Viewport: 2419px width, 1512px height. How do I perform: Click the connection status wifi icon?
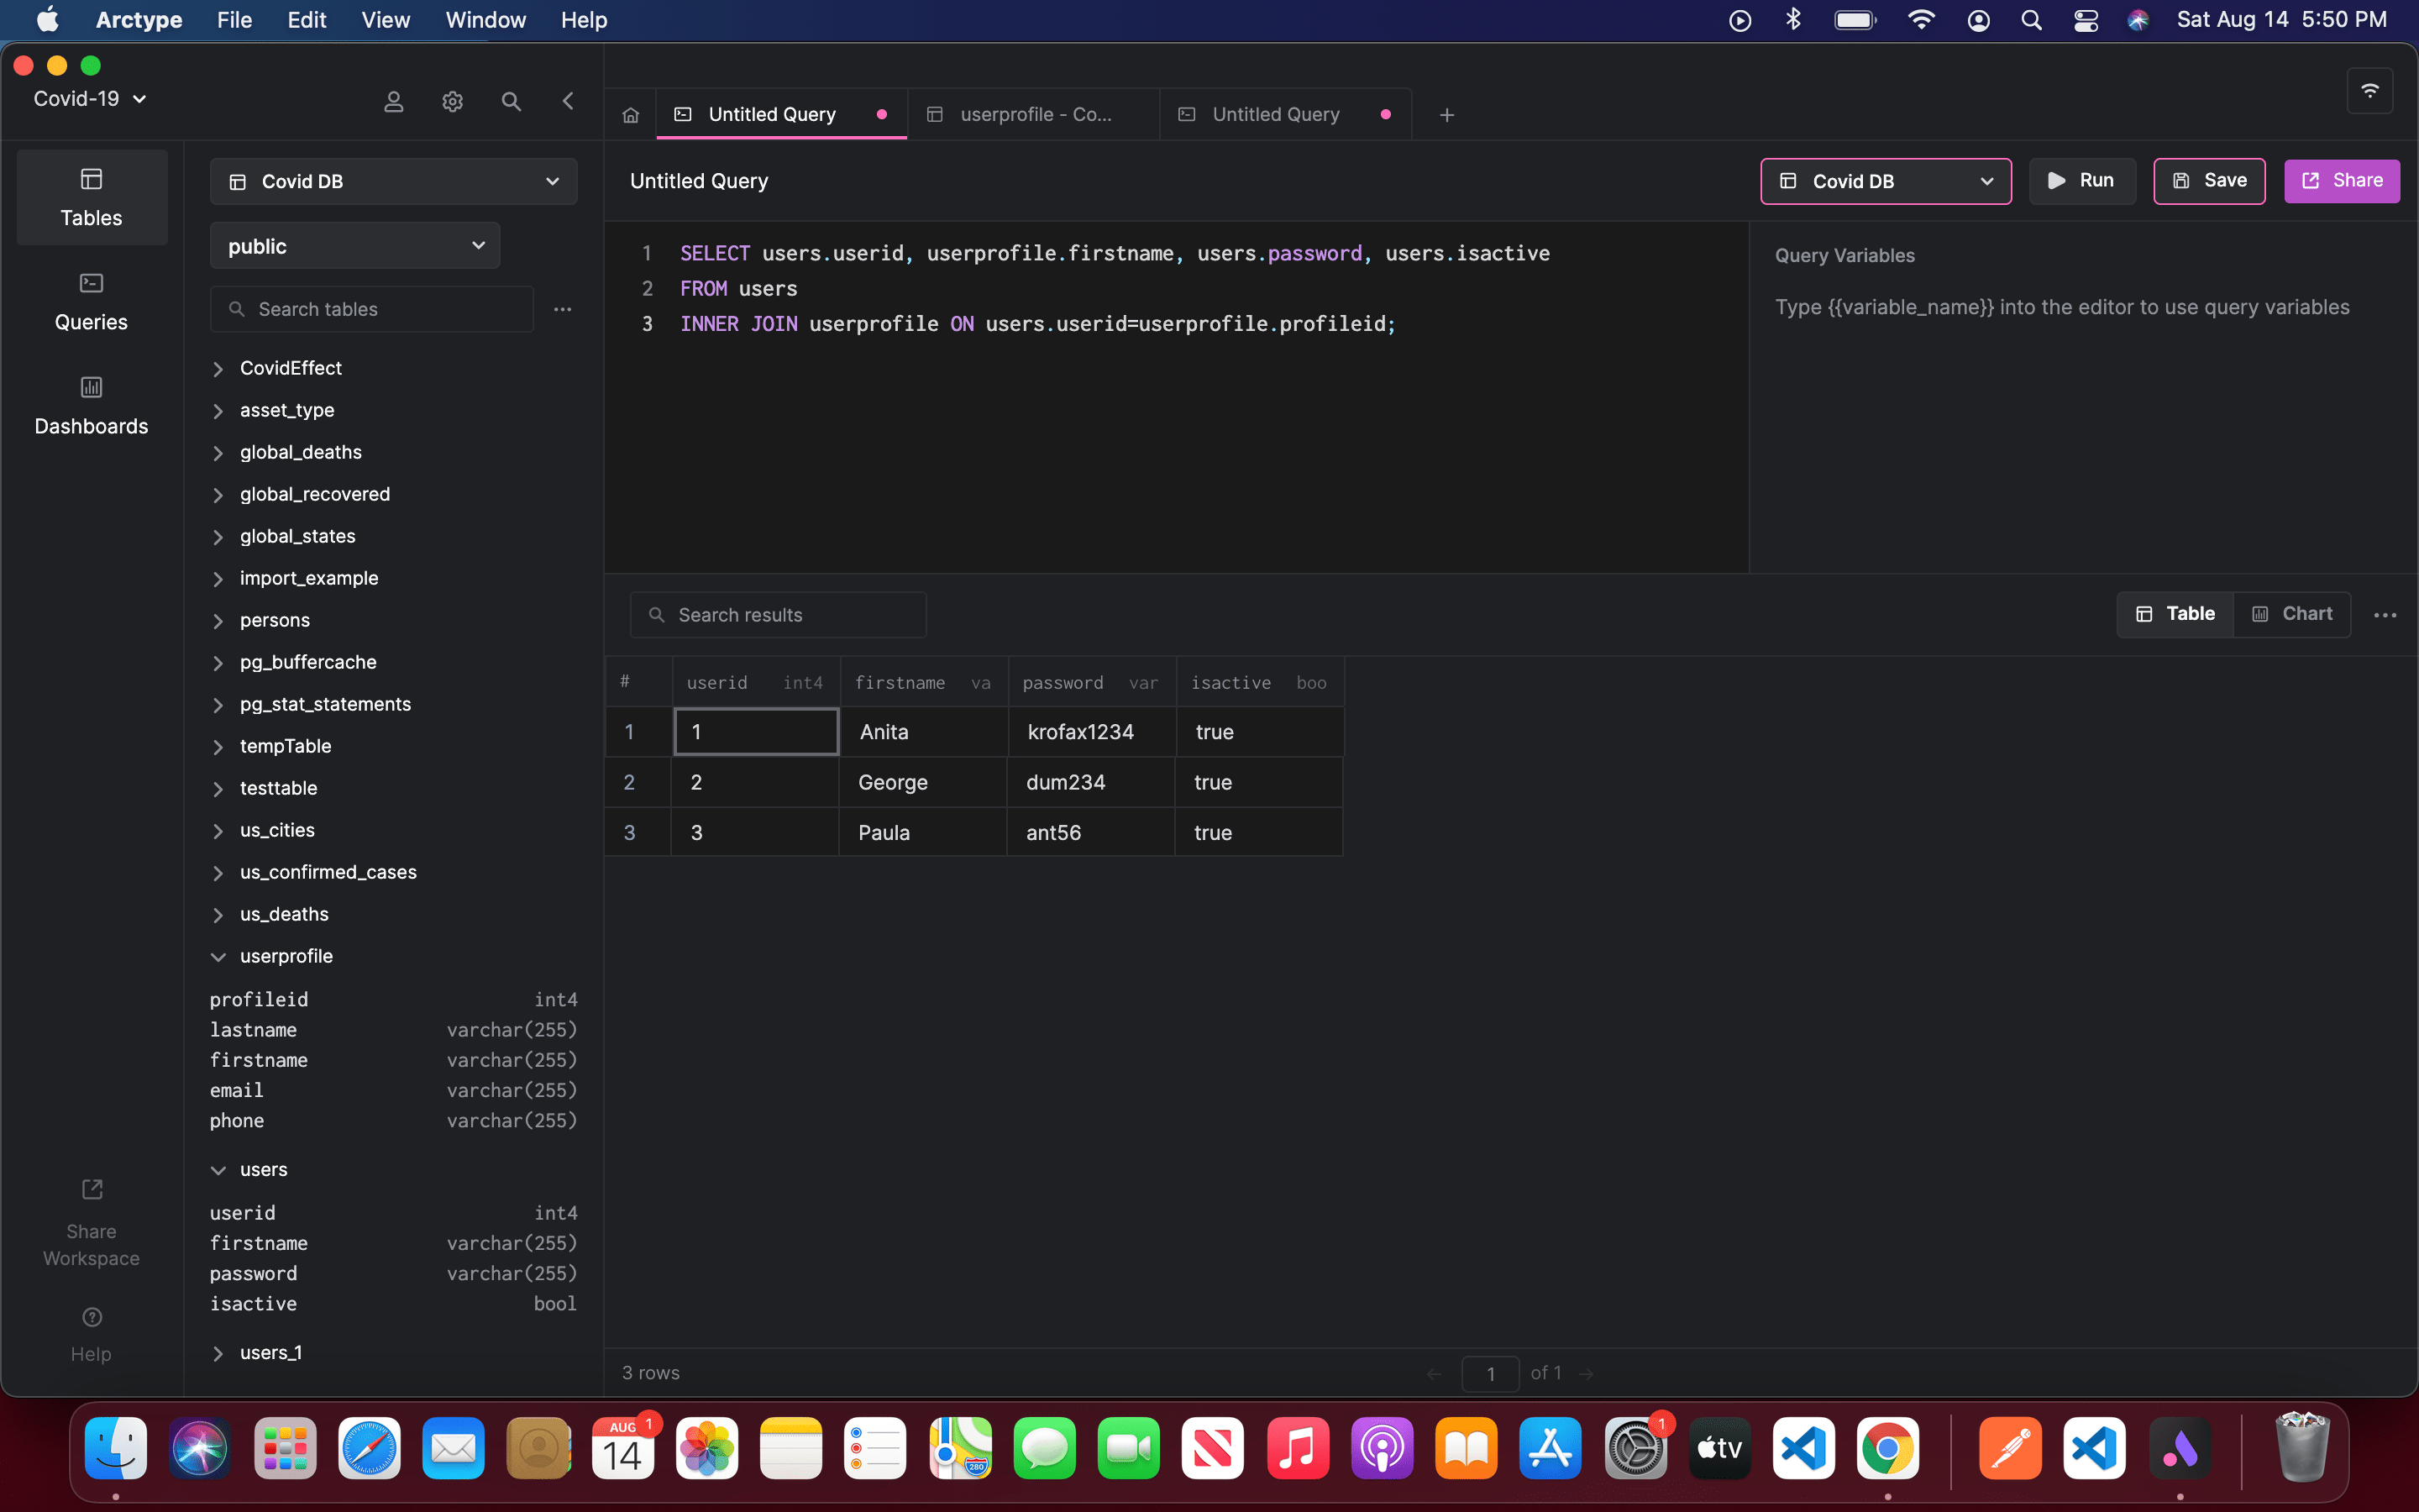(x=2369, y=91)
